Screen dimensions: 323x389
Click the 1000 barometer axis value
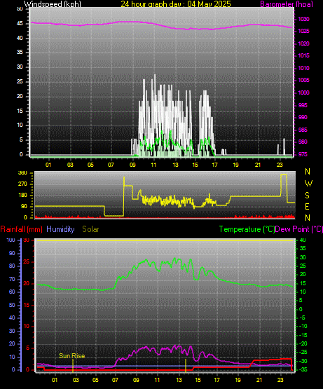pyautogui.click(x=303, y=93)
